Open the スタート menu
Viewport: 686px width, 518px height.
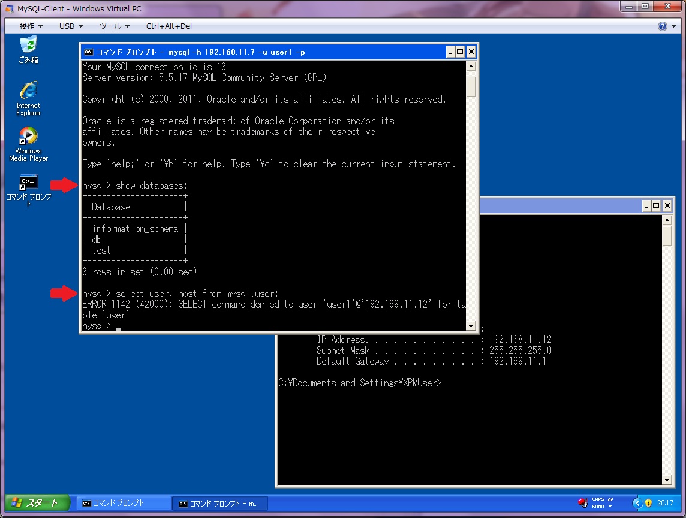38,503
